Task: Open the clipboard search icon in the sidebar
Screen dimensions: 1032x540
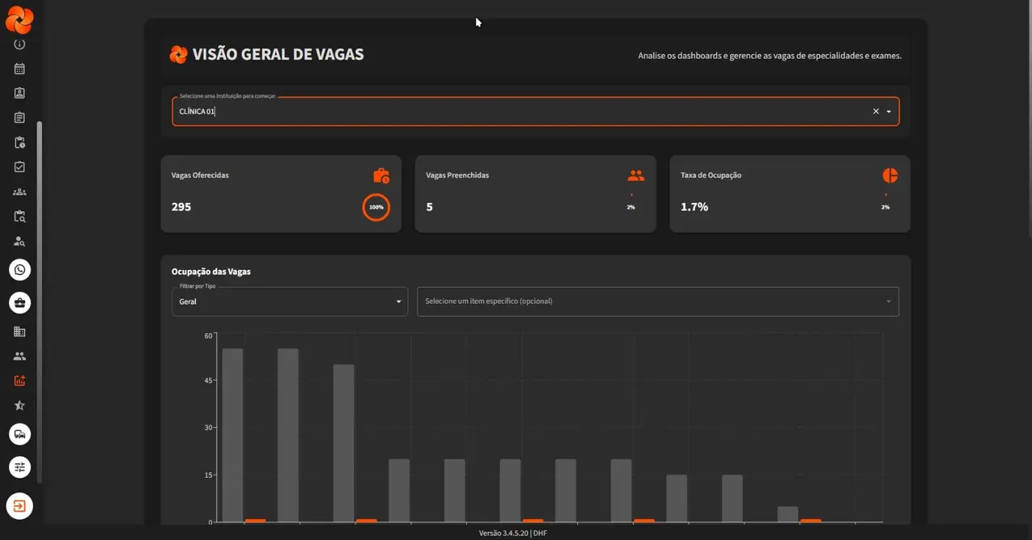Action: [x=19, y=216]
